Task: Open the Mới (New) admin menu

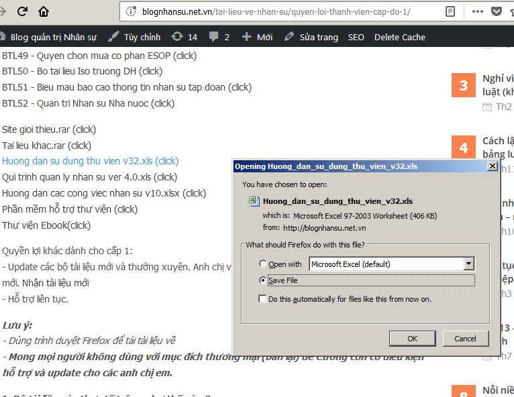Action: (257, 37)
